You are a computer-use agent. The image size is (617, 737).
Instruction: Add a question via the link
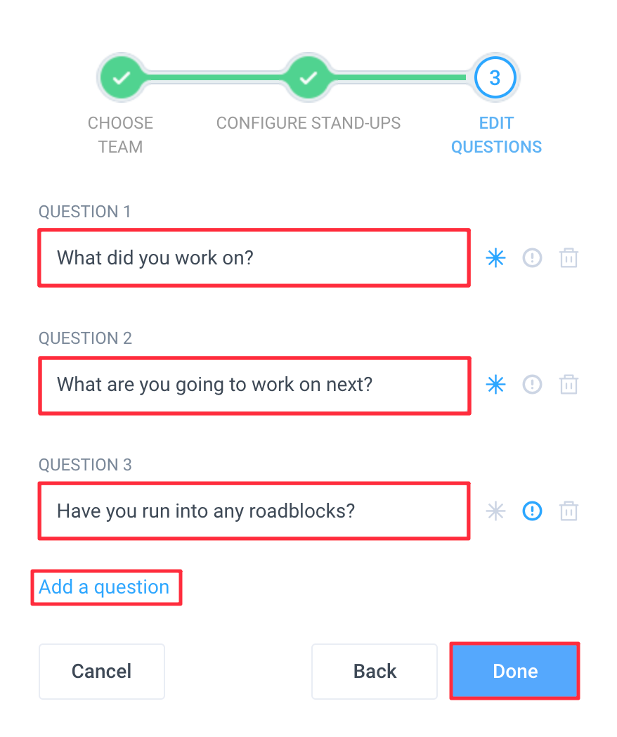(x=104, y=587)
